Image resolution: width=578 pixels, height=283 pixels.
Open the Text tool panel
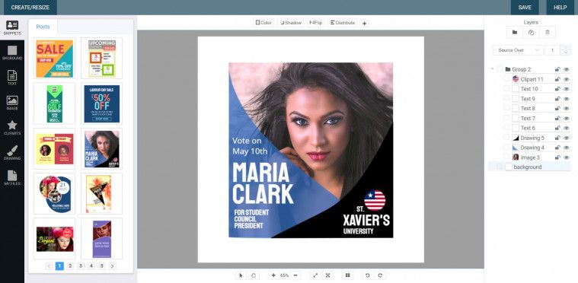tap(11, 78)
